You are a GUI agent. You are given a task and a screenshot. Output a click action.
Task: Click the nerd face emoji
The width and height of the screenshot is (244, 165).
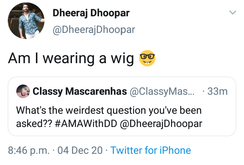(x=147, y=58)
